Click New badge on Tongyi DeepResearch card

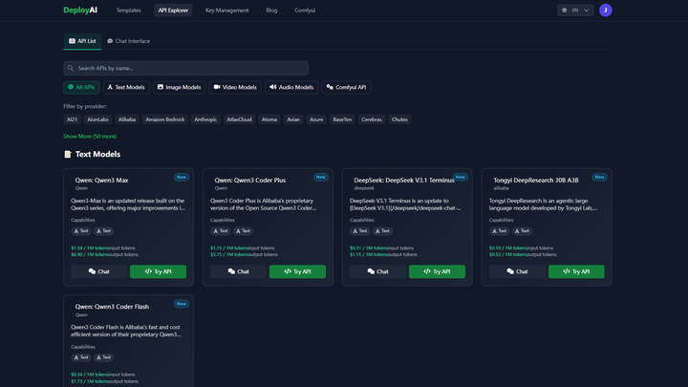point(599,178)
